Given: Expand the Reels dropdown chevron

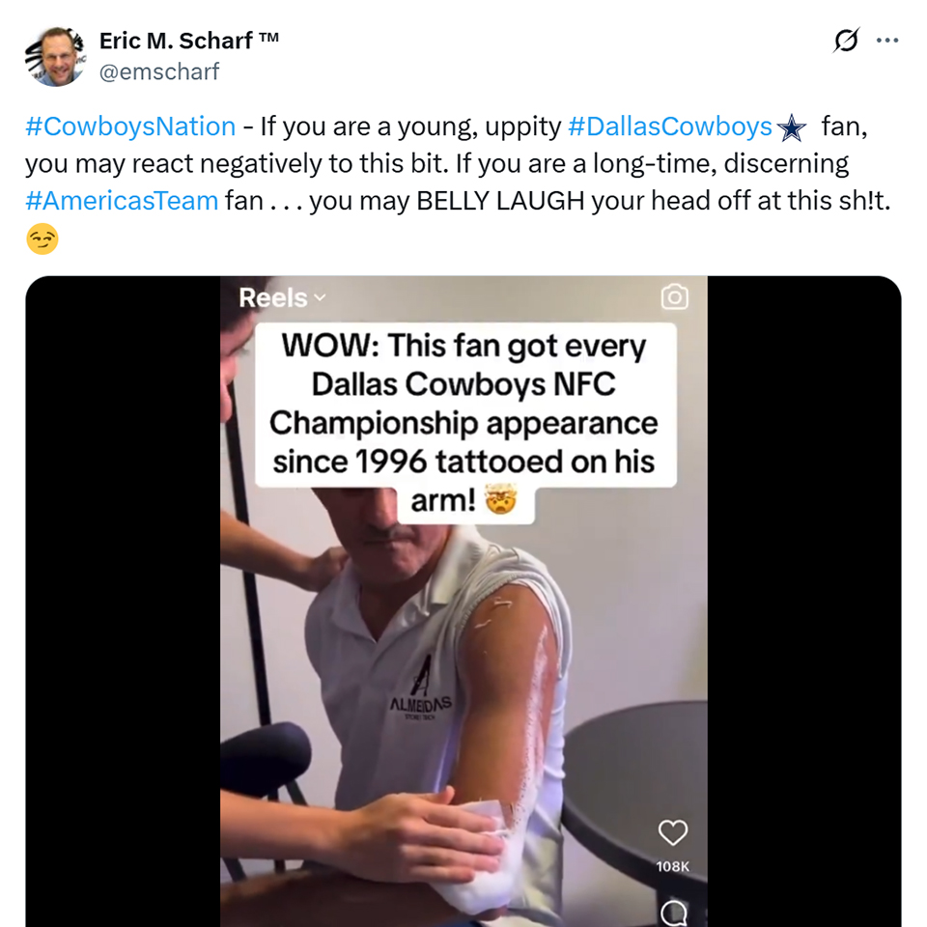Looking at the screenshot, I should coord(321,298).
